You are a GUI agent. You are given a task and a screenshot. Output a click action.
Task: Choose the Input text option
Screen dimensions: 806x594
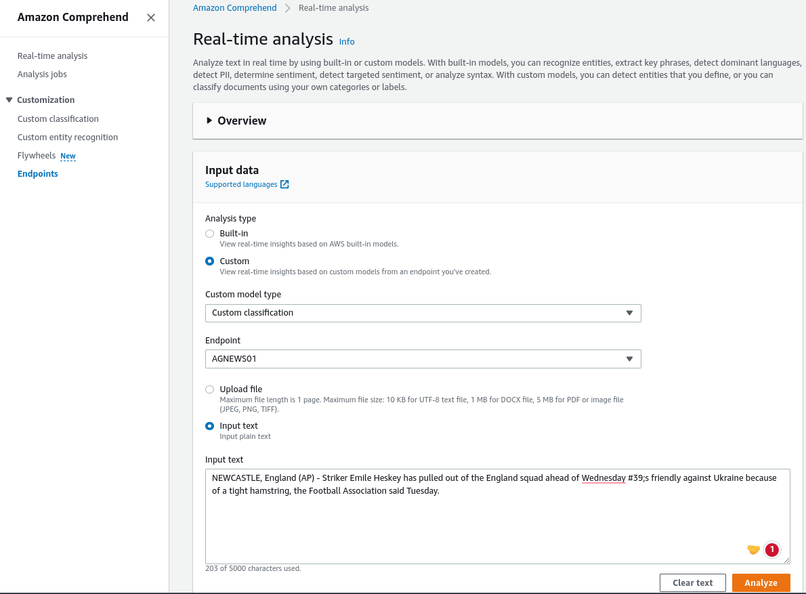[210, 426]
